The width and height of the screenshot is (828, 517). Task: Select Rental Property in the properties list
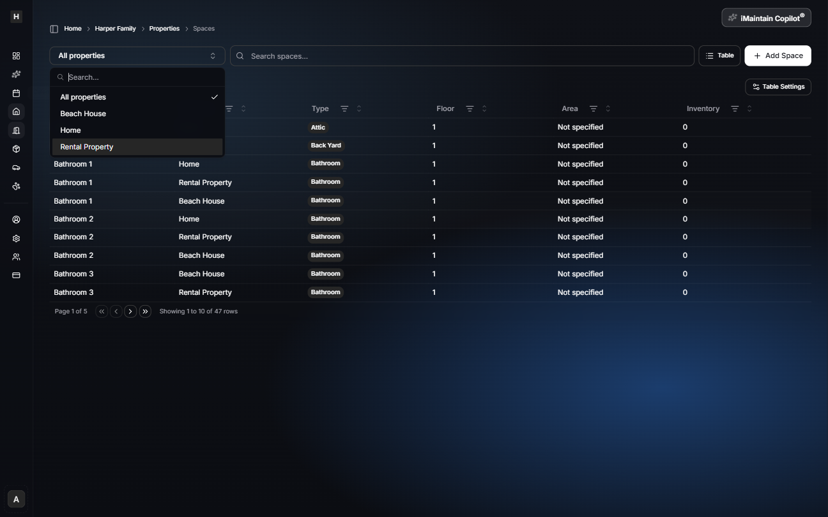click(86, 146)
